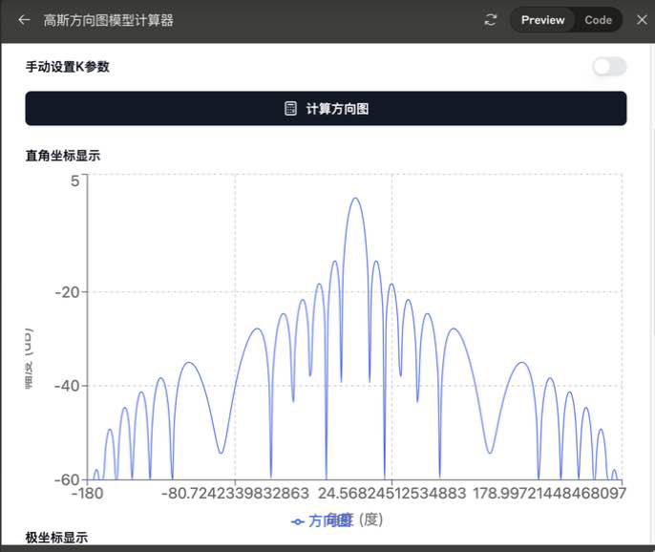Click the main lobe peak on chart

tap(355, 199)
